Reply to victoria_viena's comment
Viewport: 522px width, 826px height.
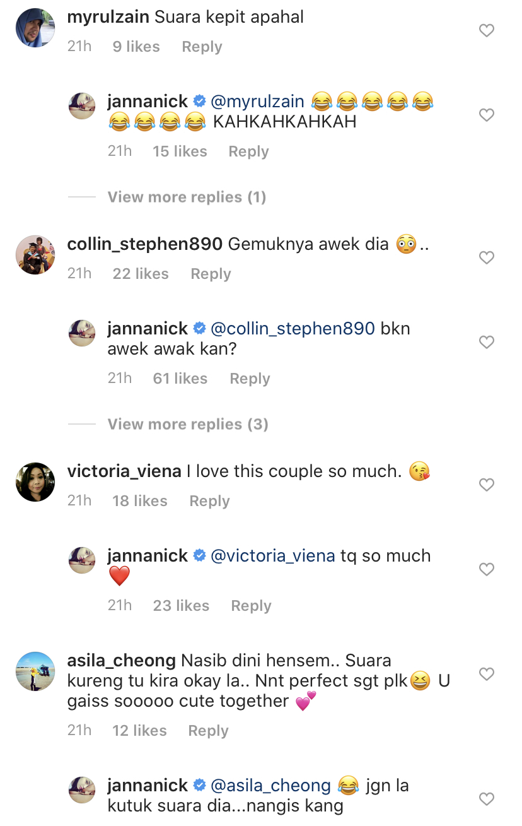(209, 502)
